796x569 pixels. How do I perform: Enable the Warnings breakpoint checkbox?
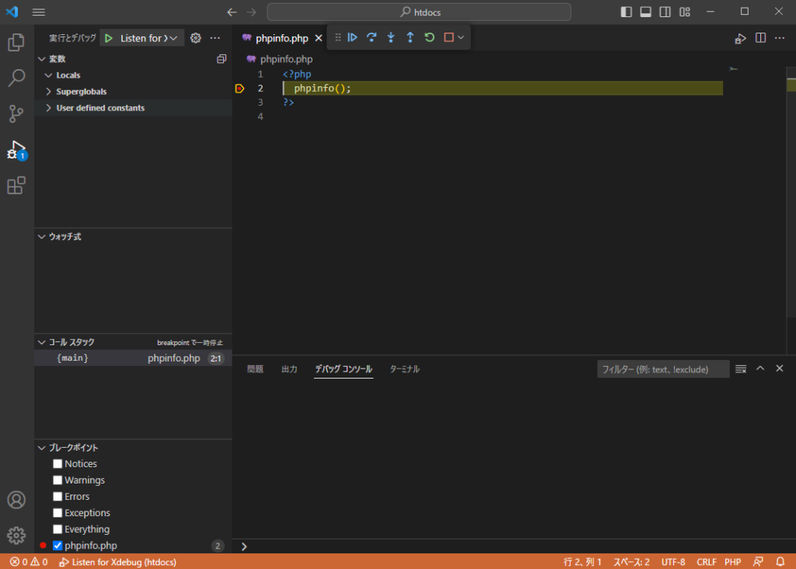tap(58, 480)
